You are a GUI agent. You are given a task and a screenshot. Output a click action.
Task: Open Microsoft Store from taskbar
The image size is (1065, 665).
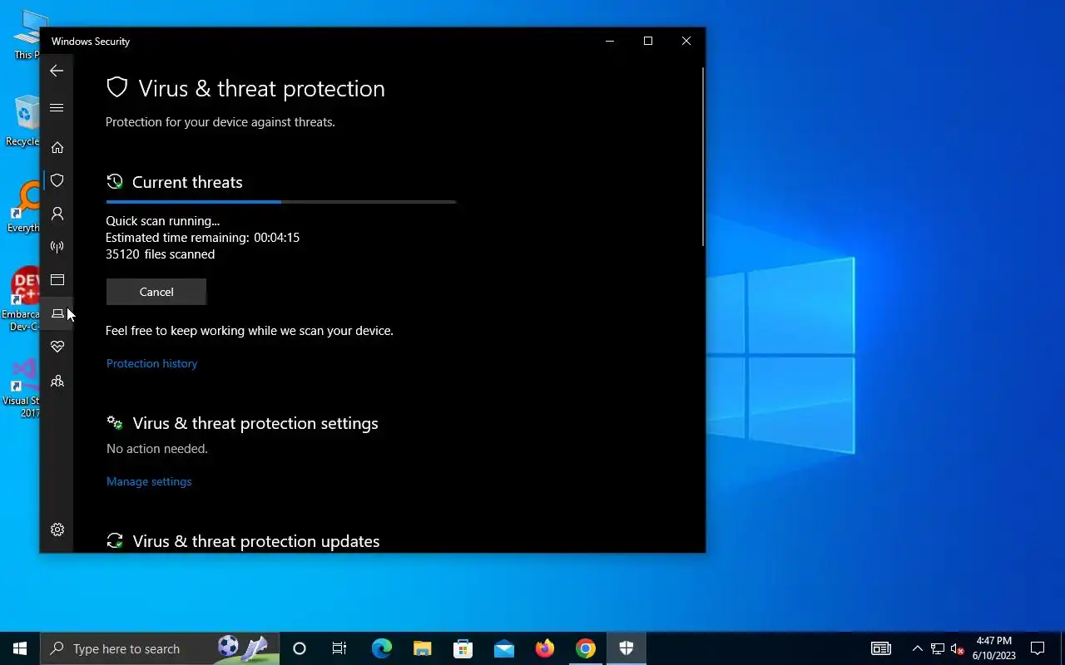click(x=463, y=648)
